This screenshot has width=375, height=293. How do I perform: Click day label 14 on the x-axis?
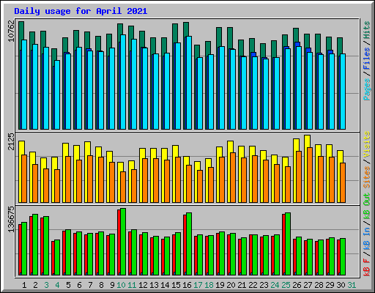pyautogui.click(x=165, y=285)
